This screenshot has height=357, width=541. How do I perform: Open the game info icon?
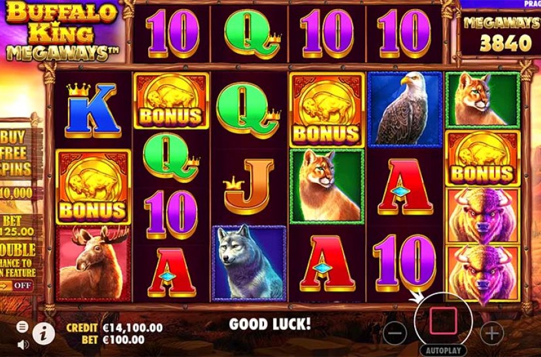(44, 334)
